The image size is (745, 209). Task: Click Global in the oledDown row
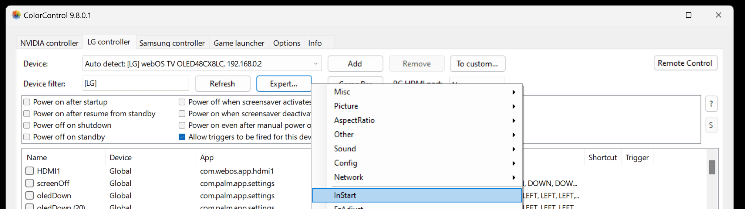pyautogui.click(x=120, y=196)
